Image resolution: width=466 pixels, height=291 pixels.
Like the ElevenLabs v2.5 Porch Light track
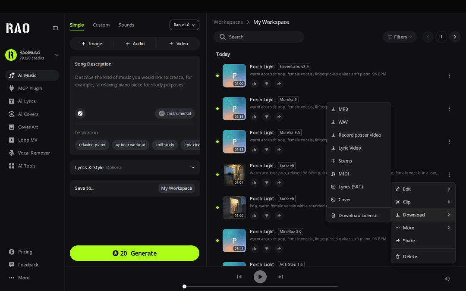coord(255,84)
